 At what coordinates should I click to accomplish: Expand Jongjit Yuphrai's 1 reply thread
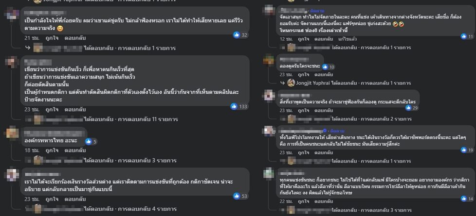coord(349,83)
